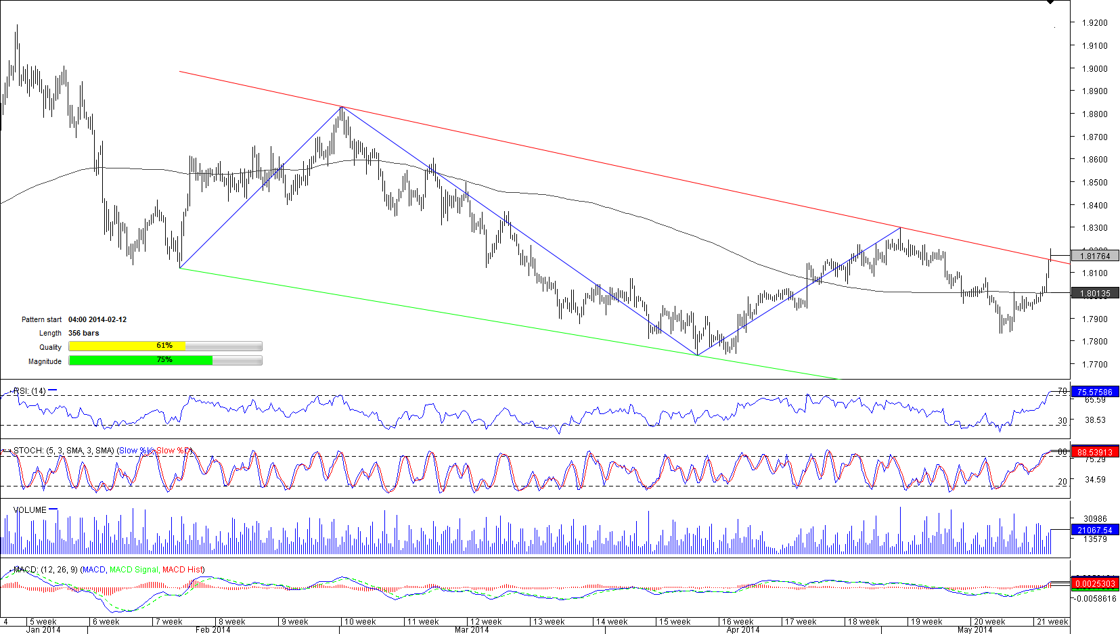The height and width of the screenshot is (634, 1120).
Task: Click the moving average tag 1.80135
Action: 1095,293
